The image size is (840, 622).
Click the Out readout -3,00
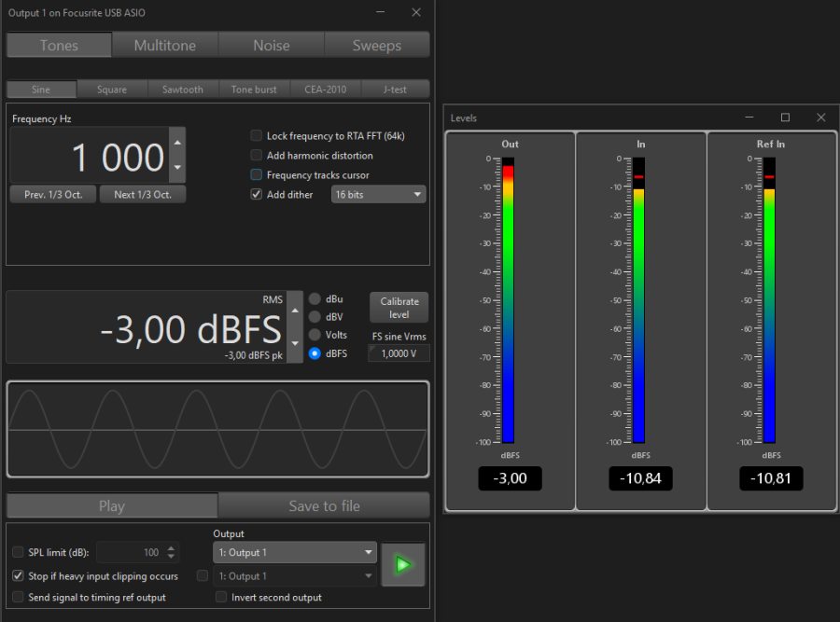[x=510, y=478]
